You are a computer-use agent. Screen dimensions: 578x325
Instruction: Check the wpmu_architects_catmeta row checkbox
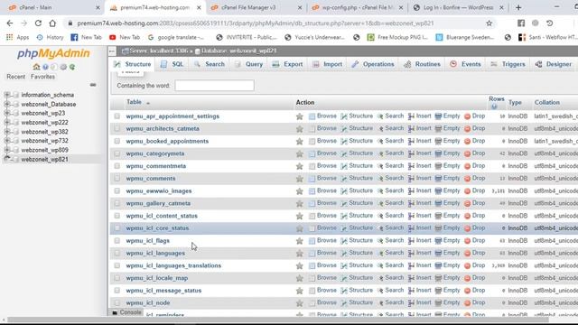[117, 128]
